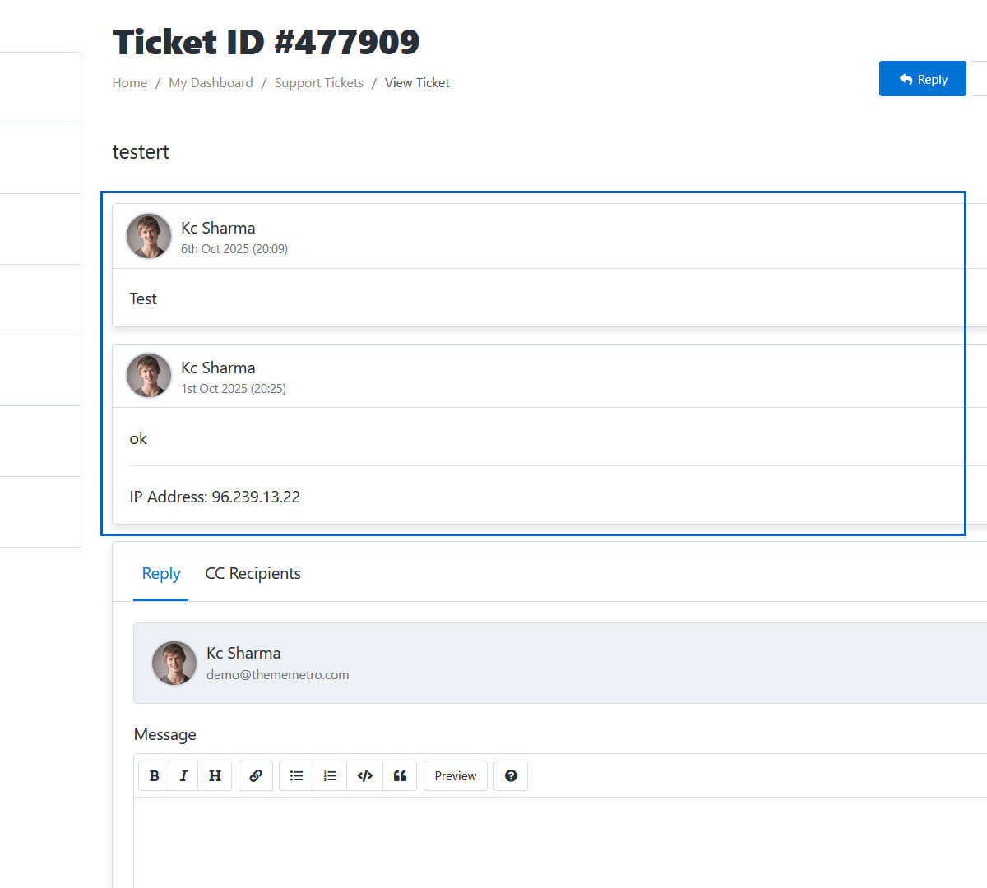Click the Preview button in the editor
The height and width of the screenshot is (888, 987).
[x=456, y=776]
